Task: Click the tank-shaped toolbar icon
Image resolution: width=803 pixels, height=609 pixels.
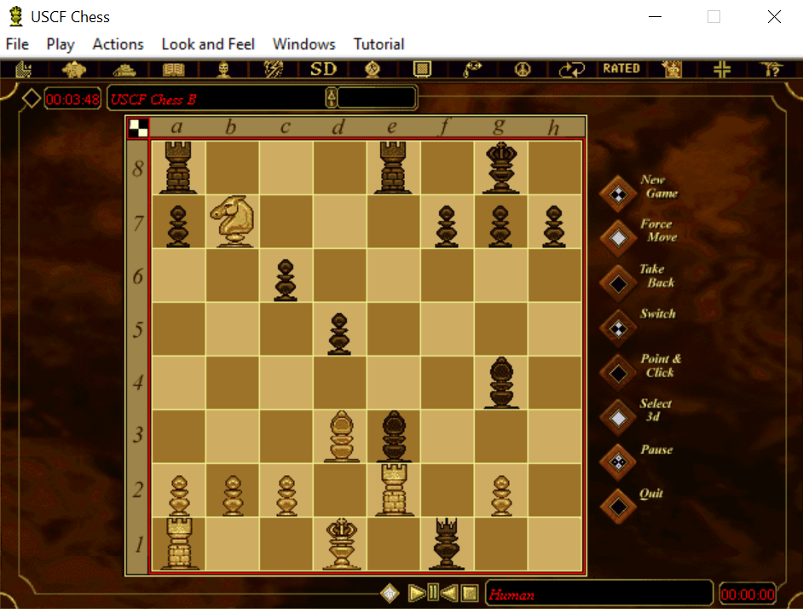Action: click(124, 69)
